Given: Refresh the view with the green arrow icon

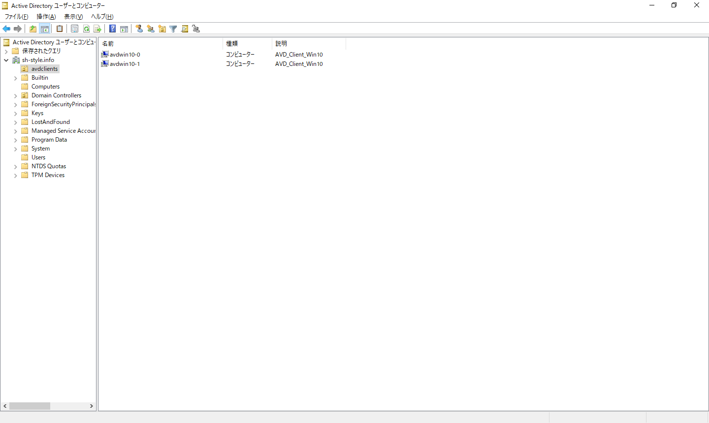Looking at the screenshot, I should (x=86, y=29).
